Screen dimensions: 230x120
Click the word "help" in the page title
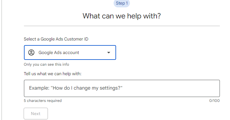pyautogui.click(x=134, y=16)
